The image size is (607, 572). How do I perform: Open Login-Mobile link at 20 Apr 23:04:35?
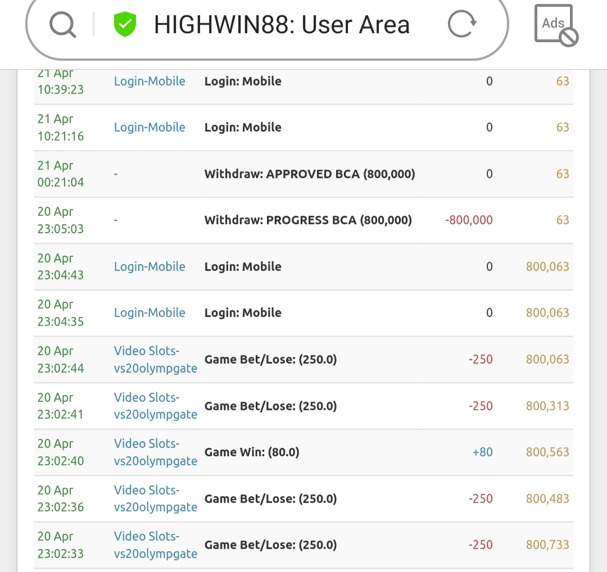150,313
